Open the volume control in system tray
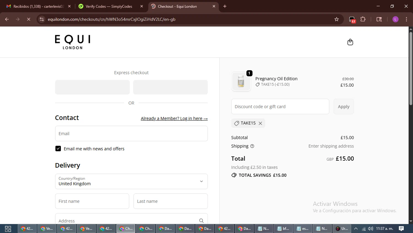Image resolution: width=413 pixels, height=233 pixels. point(371,229)
